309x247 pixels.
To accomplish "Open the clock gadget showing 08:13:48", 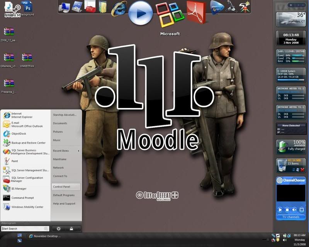I will (291, 38).
